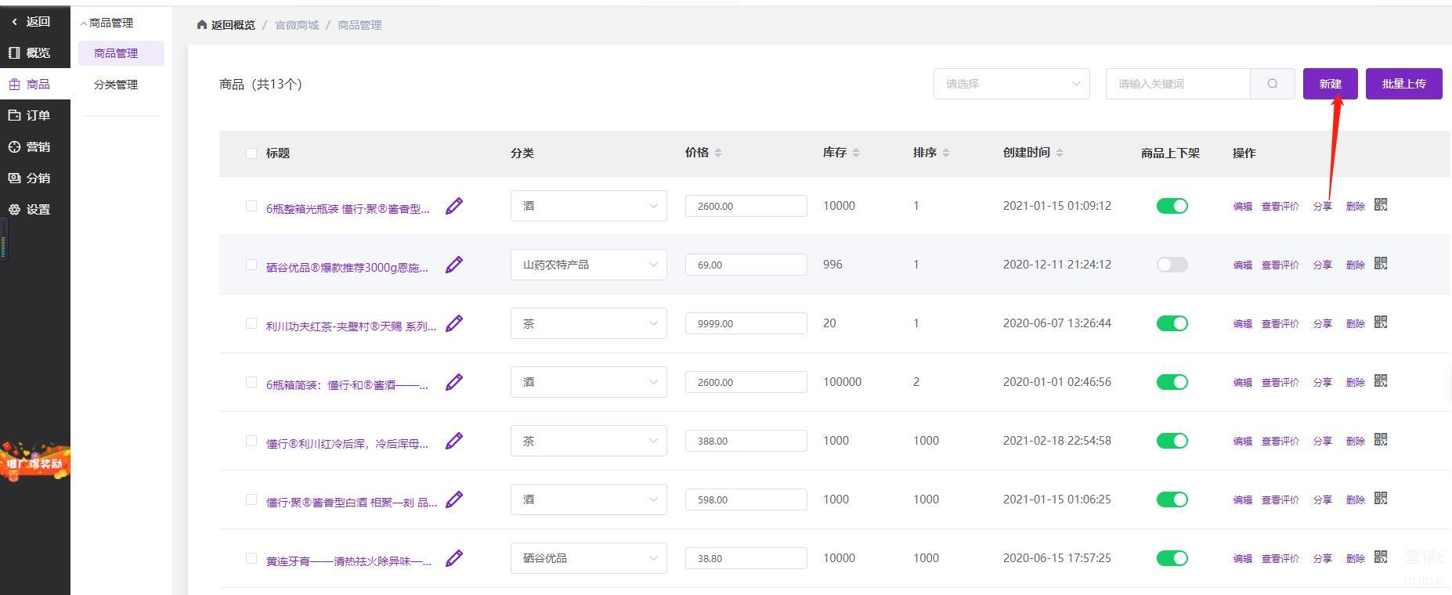Sort by price using 价格 sort arrows

[718, 153]
